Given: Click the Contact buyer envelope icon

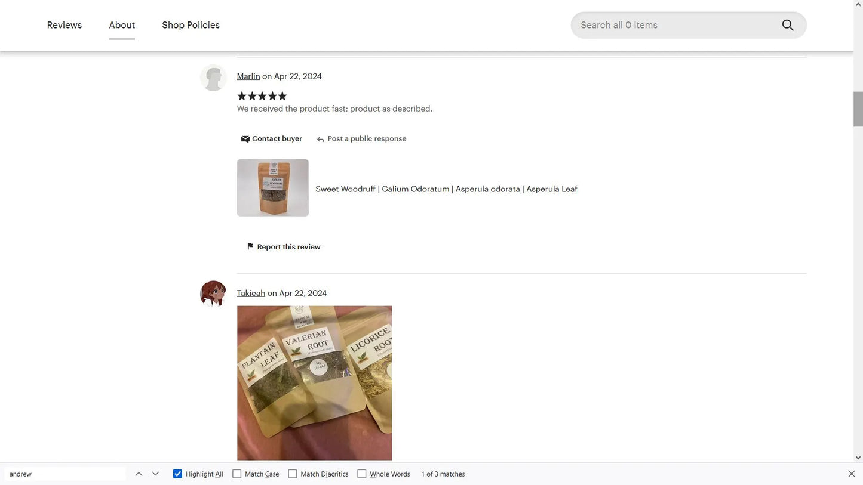Looking at the screenshot, I should click(245, 139).
